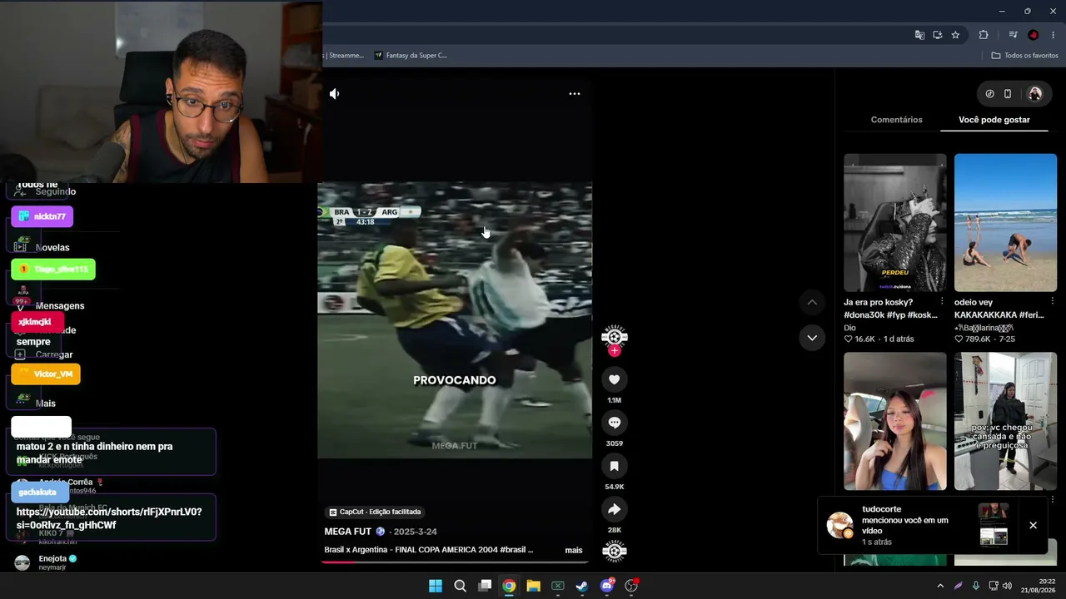Open Steam from the taskbar
Screen dimensions: 1066x599
pyautogui.click(x=582, y=586)
